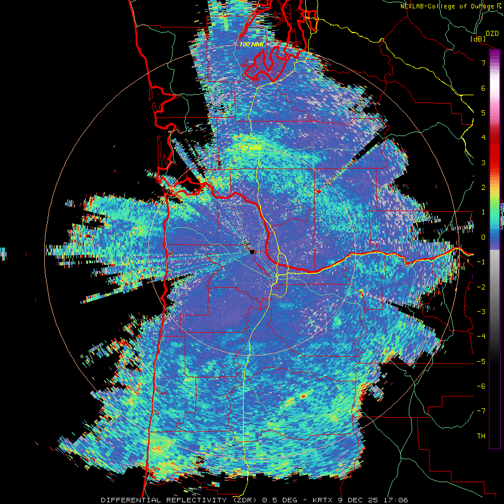
Task: Select the -2 dB tick label
Action: click(481, 287)
